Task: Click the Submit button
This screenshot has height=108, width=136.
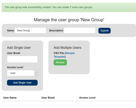Action: point(104,31)
